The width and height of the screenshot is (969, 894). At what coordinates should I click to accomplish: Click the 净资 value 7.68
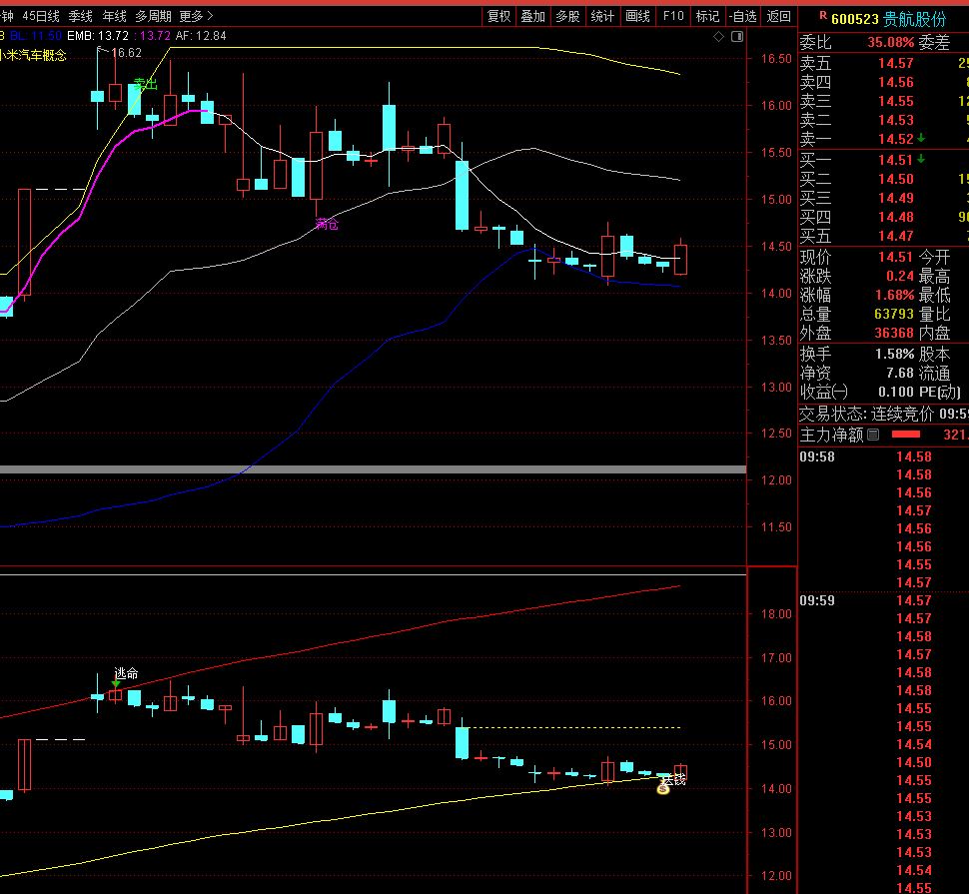click(x=900, y=374)
